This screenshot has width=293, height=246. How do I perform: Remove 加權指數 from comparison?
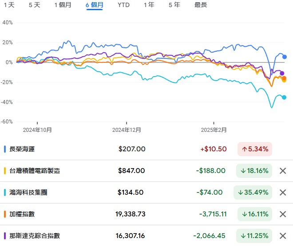tap(283, 214)
